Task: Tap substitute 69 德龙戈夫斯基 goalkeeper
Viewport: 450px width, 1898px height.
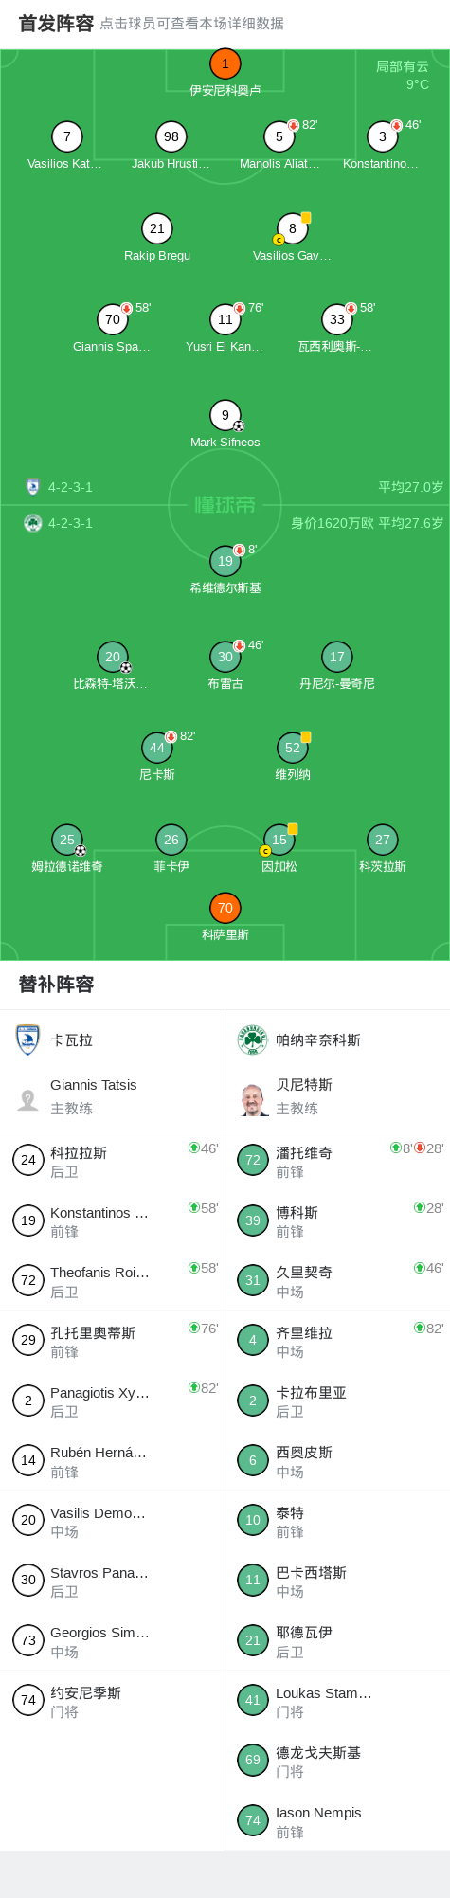Action: (x=337, y=1760)
